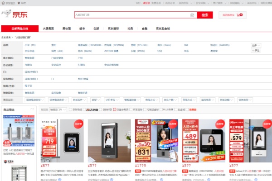Image resolution: width=272 pixels, height=181 pixels.
Task: Open the 大牌奥莱 nav tab
Action: (49, 29)
